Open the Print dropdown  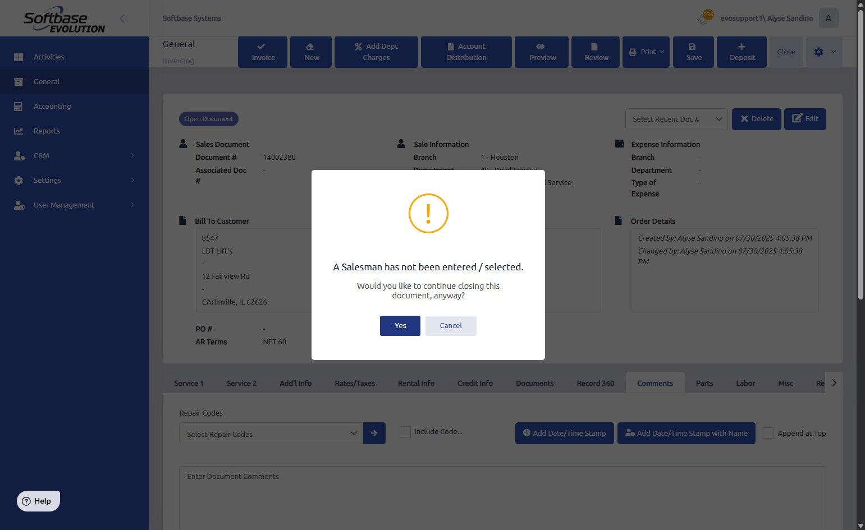pyautogui.click(x=646, y=52)
